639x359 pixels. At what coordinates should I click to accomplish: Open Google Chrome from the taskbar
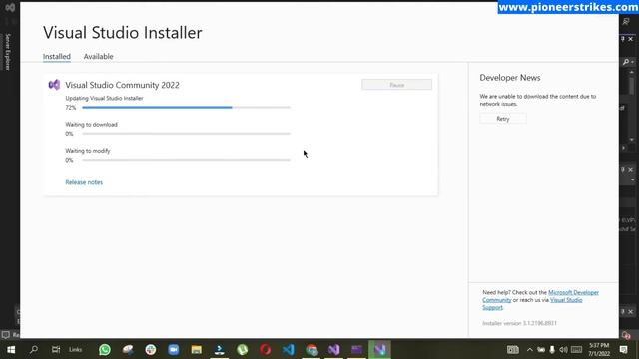[x=312, y=350]
